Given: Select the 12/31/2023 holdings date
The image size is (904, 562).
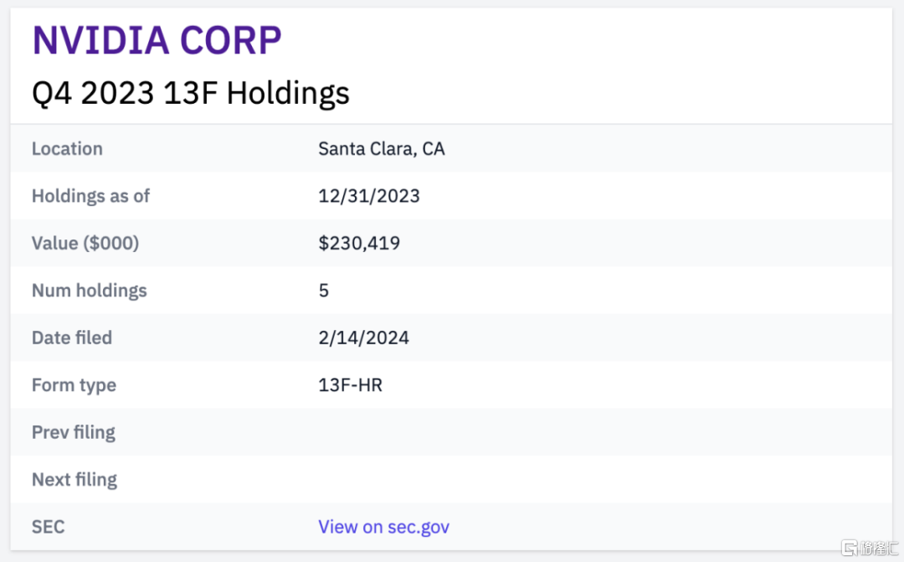Looking at the screenshot, I should click(368, 196).
